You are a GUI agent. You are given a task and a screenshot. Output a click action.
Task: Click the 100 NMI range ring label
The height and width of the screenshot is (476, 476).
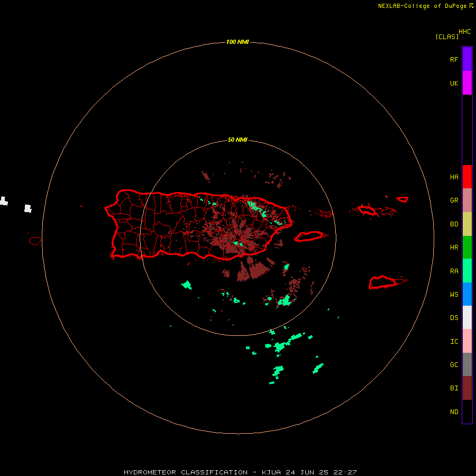[237, 42]
